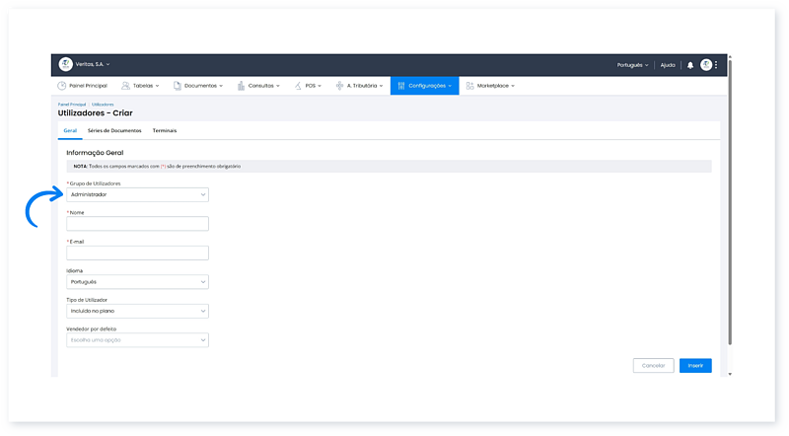Viewport: 789px width, 436px height.
Task: Click the Marketplace grid icon
Action: [x=469, y=86]
